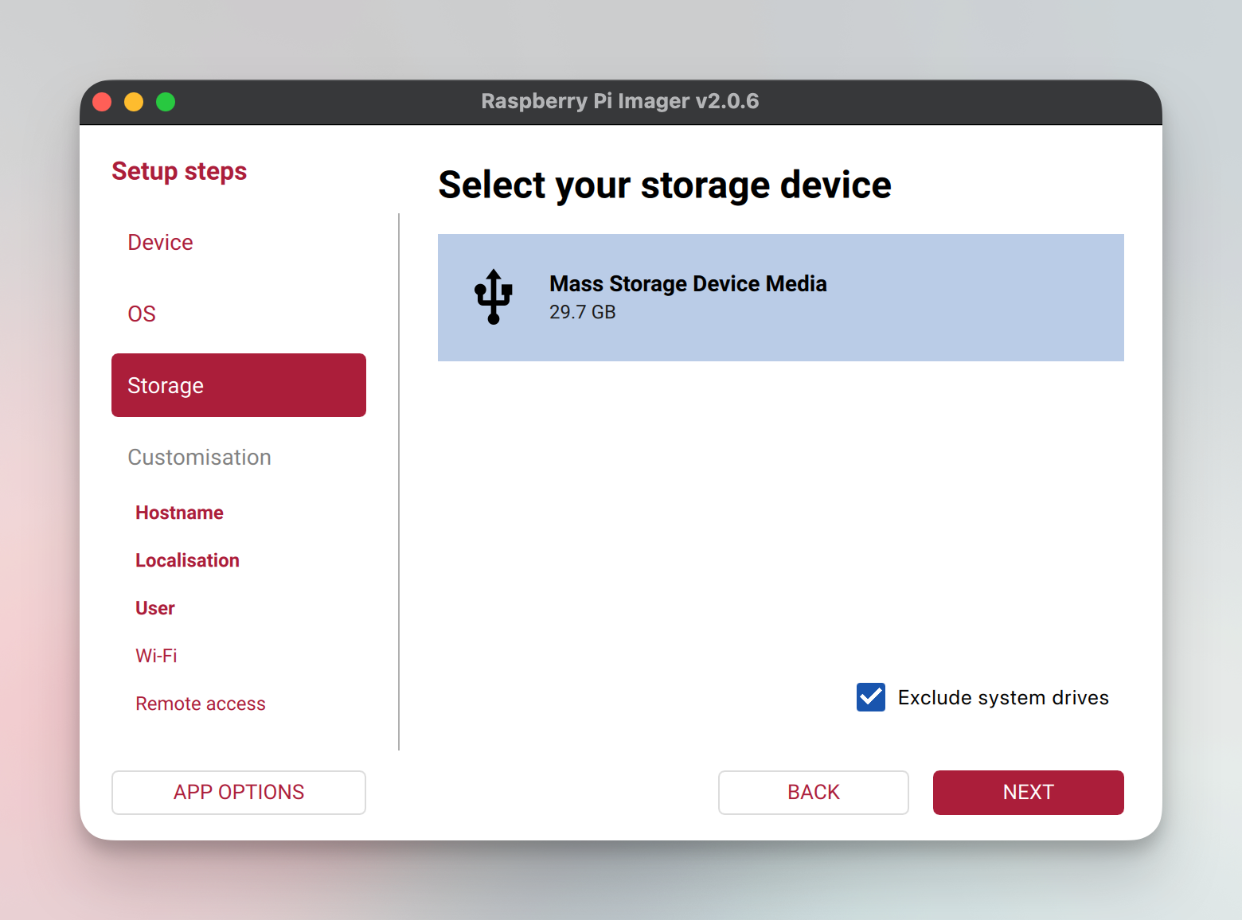Viewport: 1242px width, 920px height.
Task: Open the OS setup step
Action: coord(142,314)
